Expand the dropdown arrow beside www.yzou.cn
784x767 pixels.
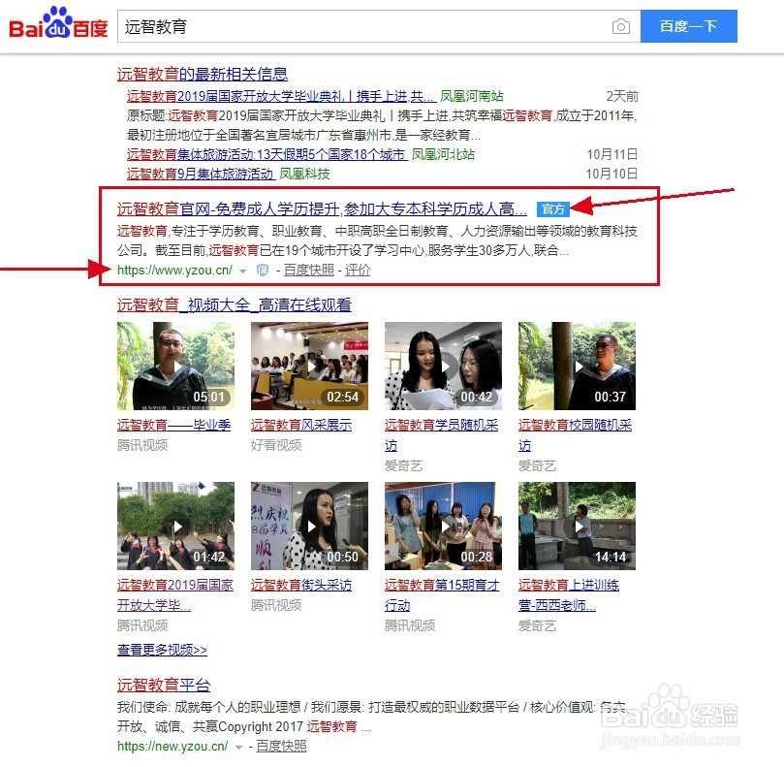click(x=241, y=269)
